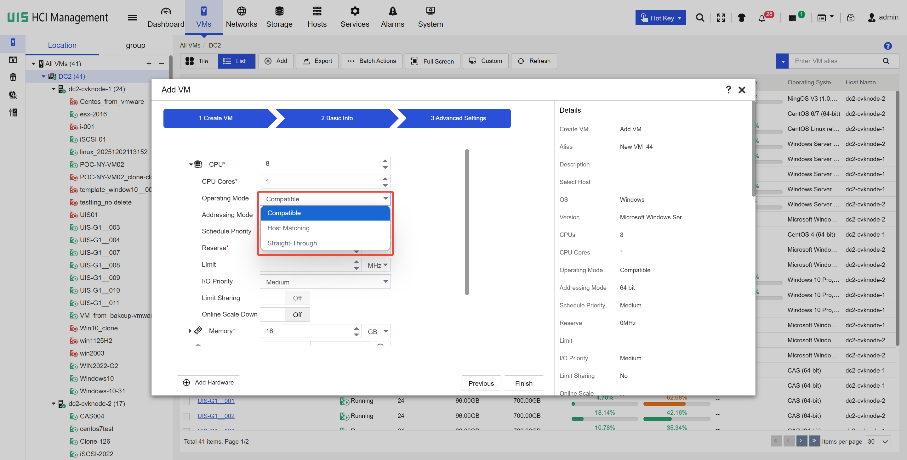Switch to the group tab
The height and width of the screenshot is (460, 907).
(x=135, y=45)
